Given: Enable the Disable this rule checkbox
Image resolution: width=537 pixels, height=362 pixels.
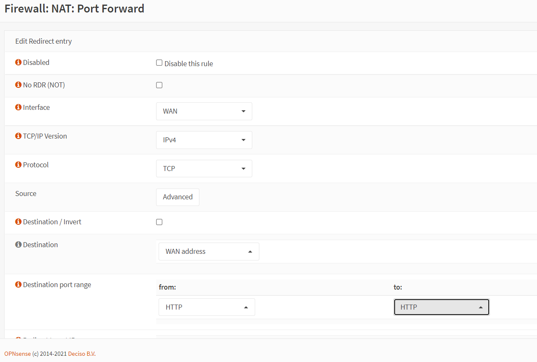Looking at the screenshot, I should [159, 63].
